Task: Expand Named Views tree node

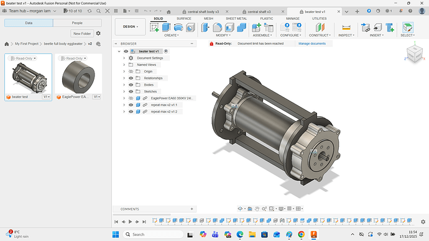Action: point(124,65)
